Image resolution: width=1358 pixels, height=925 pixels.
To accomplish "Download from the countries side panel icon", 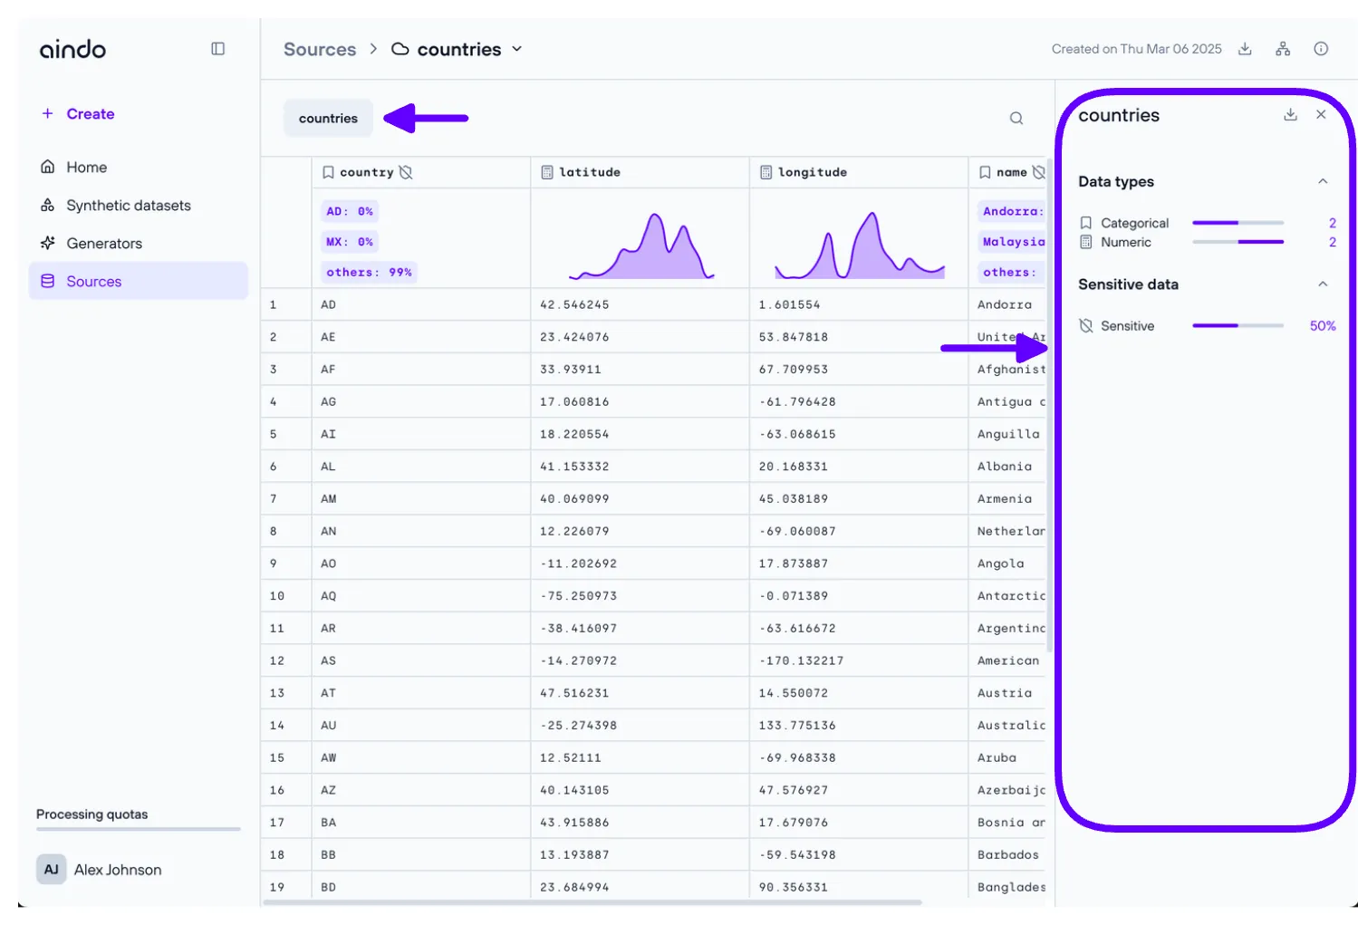I will (x=1290, y=115).
